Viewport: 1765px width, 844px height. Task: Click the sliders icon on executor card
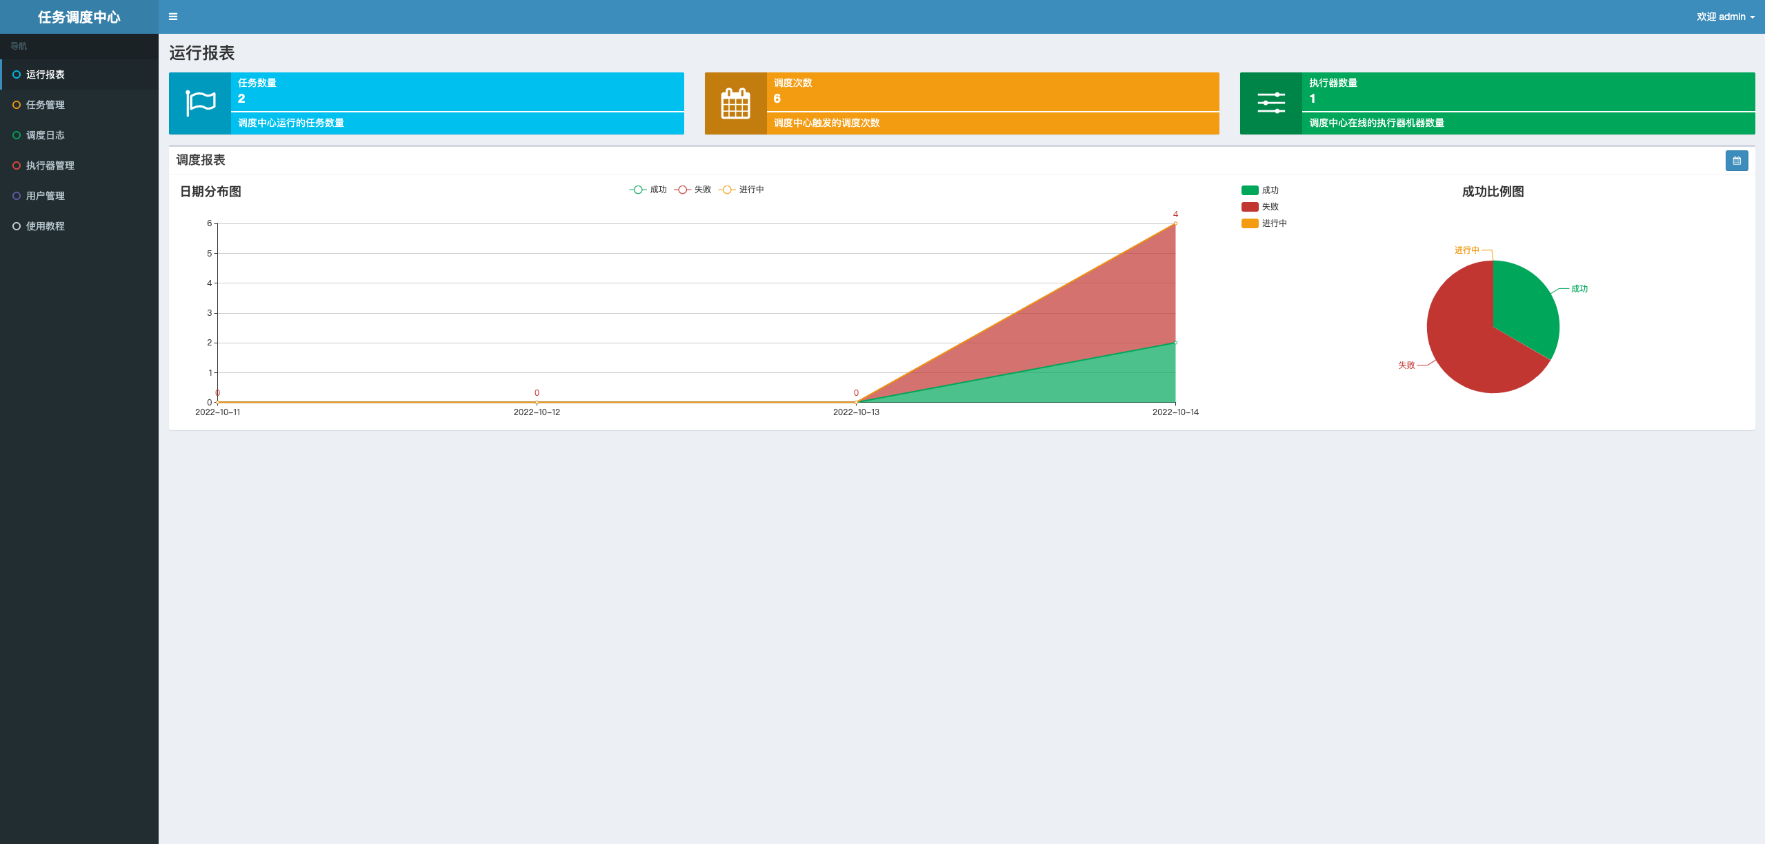1270,103
